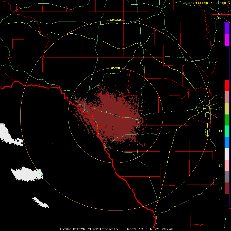Image resolution: width=231 pixels, height=231 pixels.
Task: Click the IC light pink legend swatch
Action: click(x=227, y=166)
